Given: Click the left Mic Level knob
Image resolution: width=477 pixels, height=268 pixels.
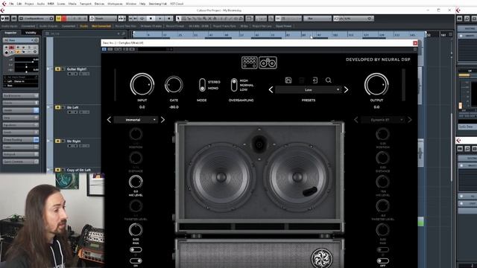Looking at the screenshot, I should (136, 182).
